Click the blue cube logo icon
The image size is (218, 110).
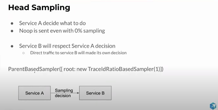pos(213,106)
